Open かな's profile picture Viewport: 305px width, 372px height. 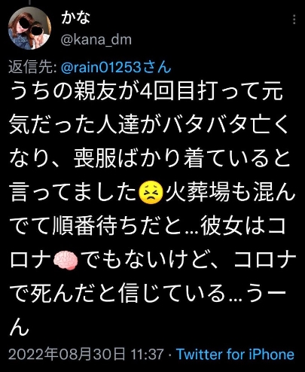(29, 28)
